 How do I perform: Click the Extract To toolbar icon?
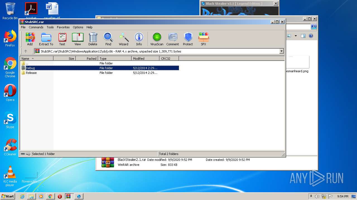point(46,39)
